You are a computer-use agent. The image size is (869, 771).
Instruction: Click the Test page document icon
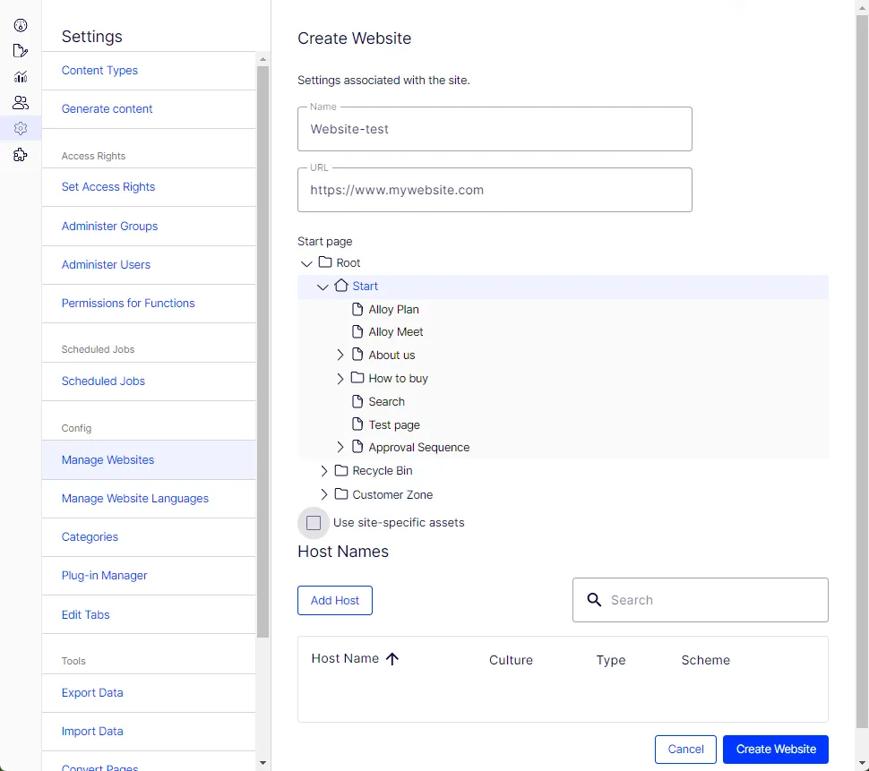click(357, 424)
